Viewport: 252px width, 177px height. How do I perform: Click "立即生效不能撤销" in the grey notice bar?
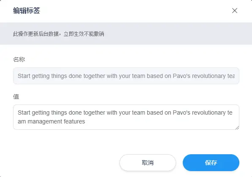click(x=84, y=34)
